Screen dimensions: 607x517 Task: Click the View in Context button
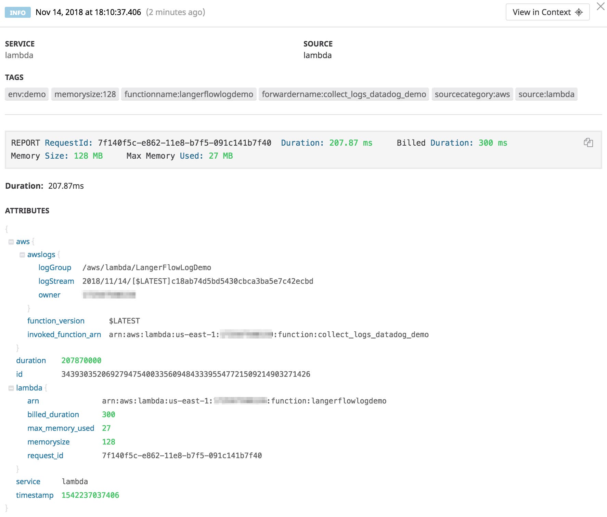pos(542,12)
